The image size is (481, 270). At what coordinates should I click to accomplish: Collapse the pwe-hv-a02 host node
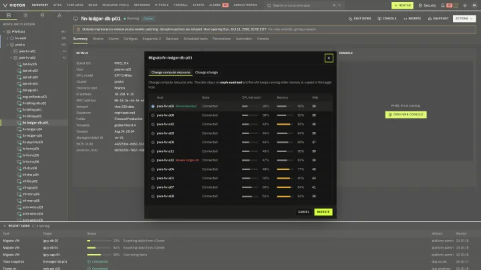coord(11,57)
